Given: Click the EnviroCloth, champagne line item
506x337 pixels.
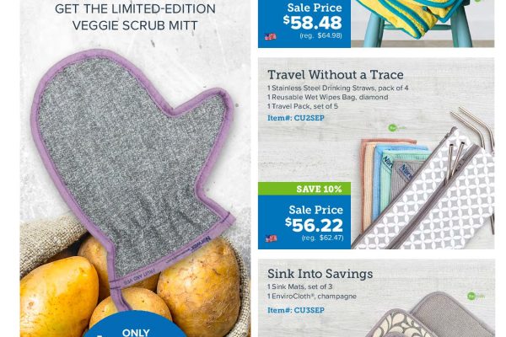Looking at the screenshot, I should coord(312,296).
